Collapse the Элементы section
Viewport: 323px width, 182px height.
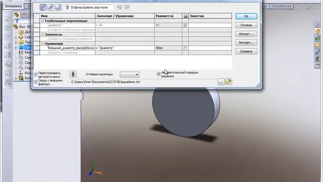(42, 34)
